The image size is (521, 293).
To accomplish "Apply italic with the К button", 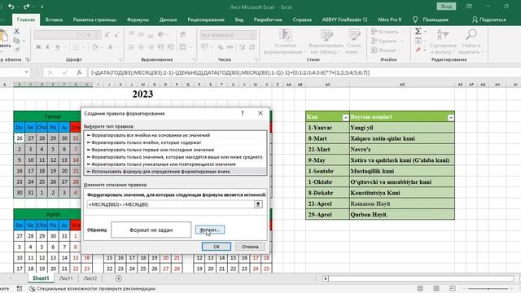I will pos(48,47).
